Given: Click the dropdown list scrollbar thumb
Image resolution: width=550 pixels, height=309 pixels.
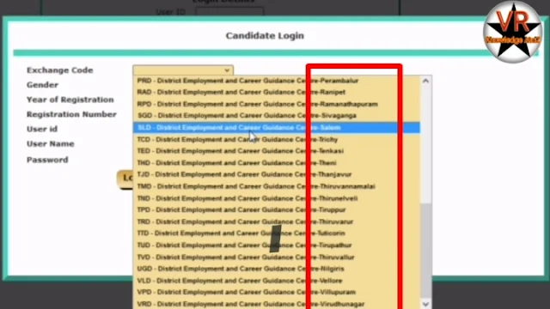Looking at the screenshot, I should coord(426,251).
